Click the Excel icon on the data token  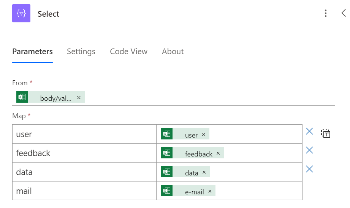click(167, 172)
